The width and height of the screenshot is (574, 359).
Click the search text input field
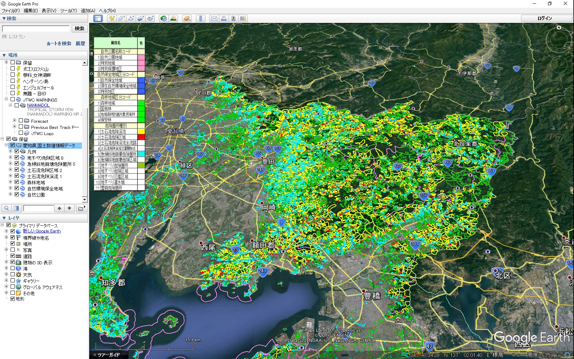(36, 29)
